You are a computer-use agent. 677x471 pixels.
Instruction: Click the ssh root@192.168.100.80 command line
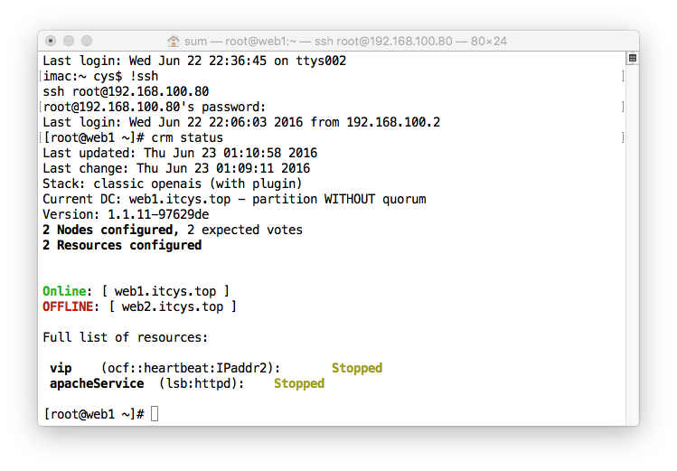click(x=126, y=91)
